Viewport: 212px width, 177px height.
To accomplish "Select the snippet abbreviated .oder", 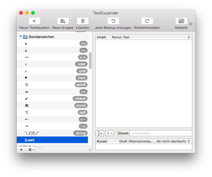I will pos(52,64).
